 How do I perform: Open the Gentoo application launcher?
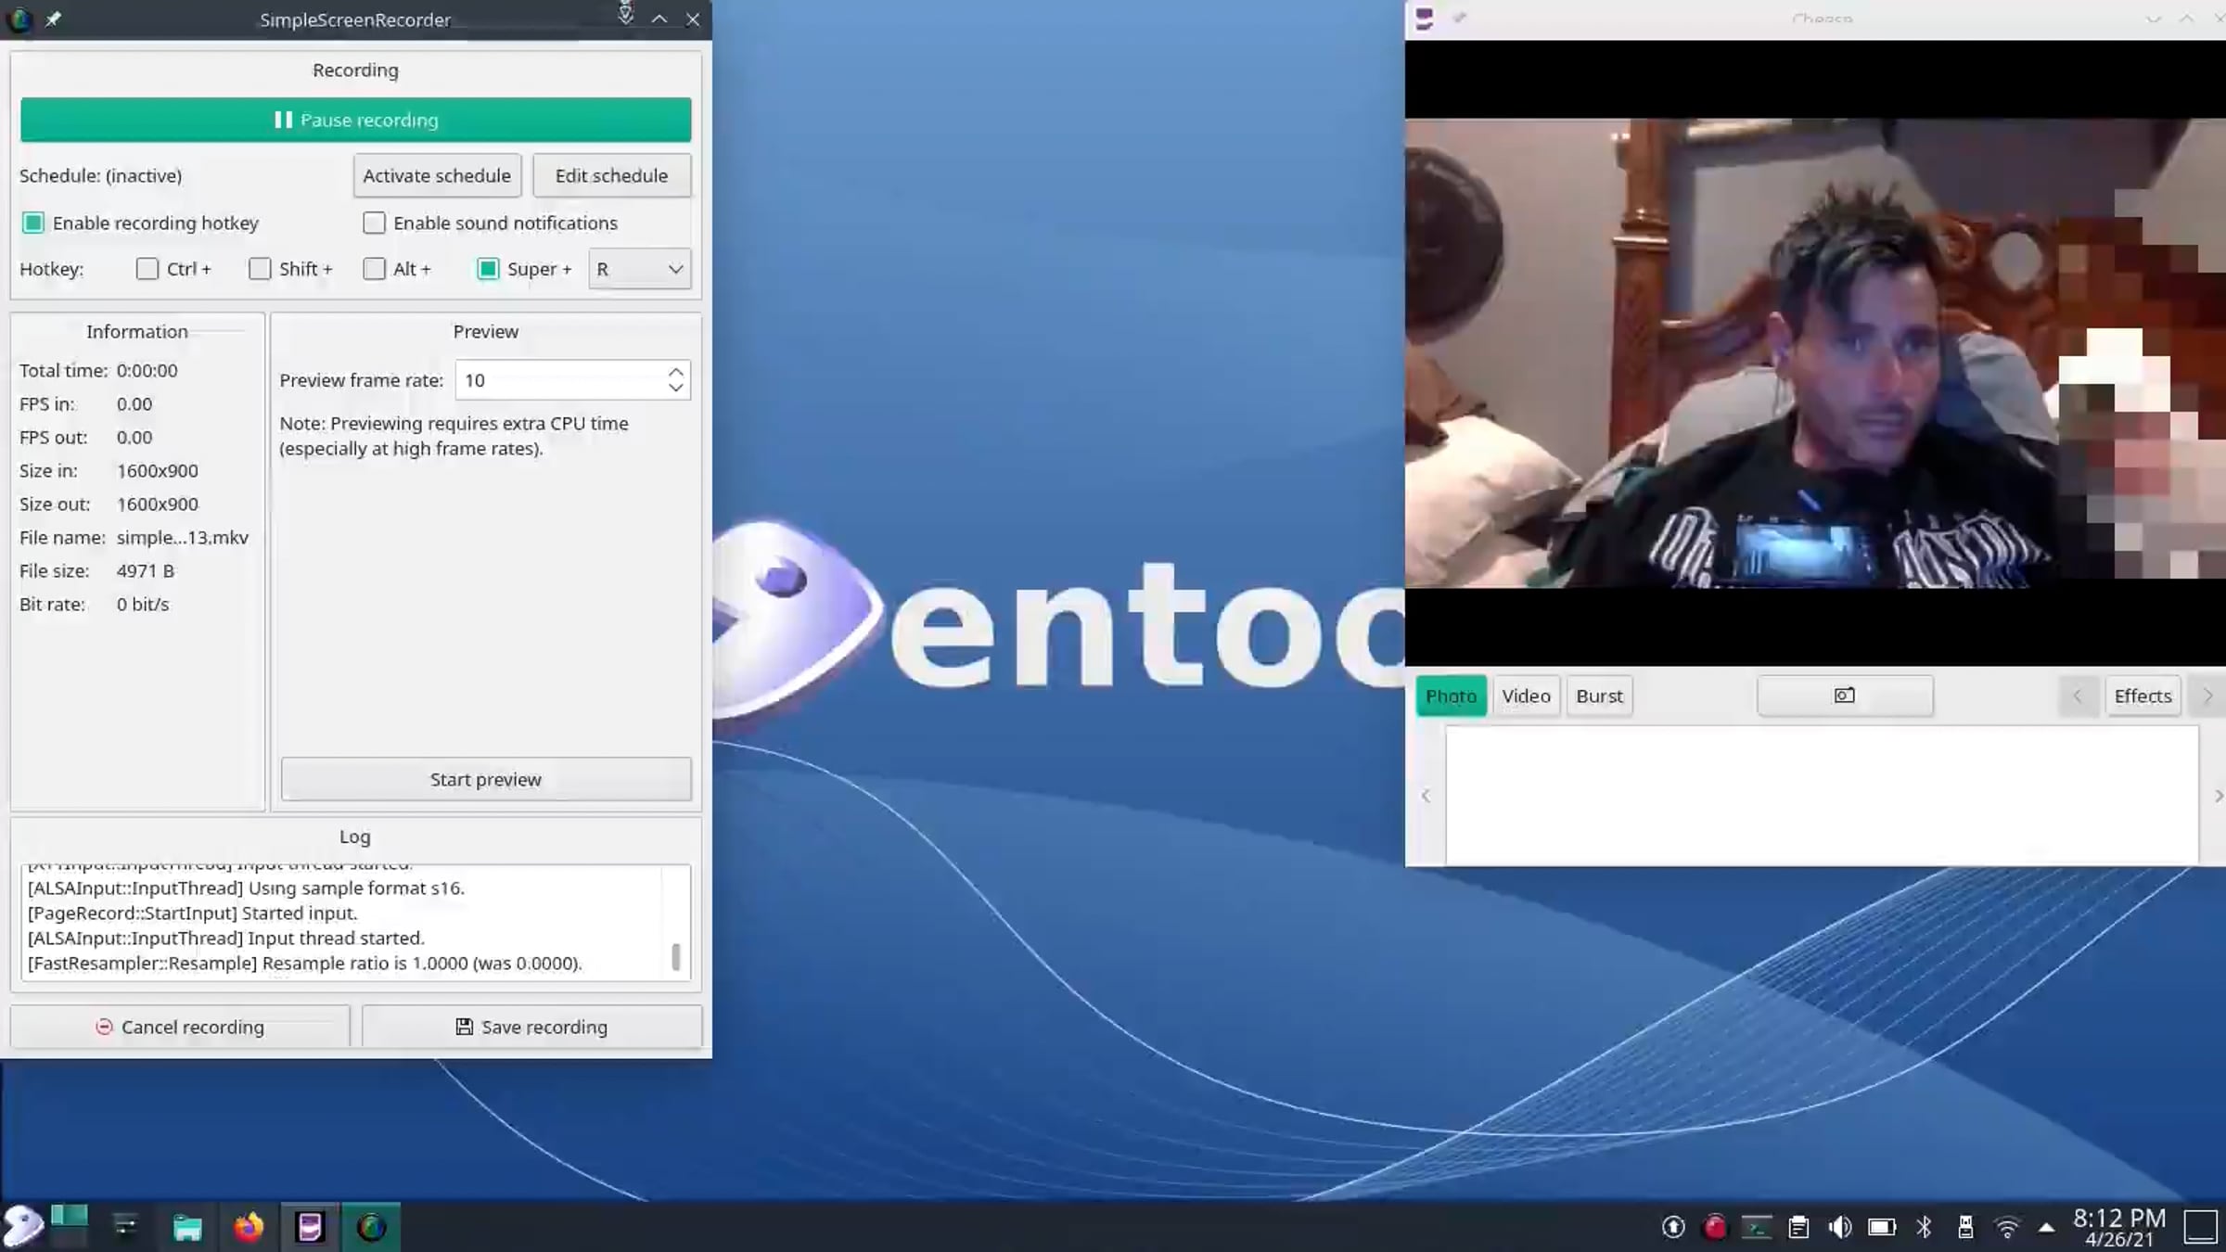[x=22, y=1225]
